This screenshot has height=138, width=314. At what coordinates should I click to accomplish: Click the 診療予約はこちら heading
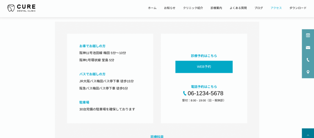pos(204,56)
